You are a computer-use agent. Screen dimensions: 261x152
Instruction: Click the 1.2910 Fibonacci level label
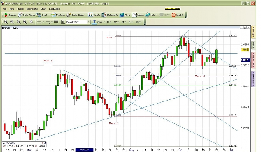coord(232,115)
